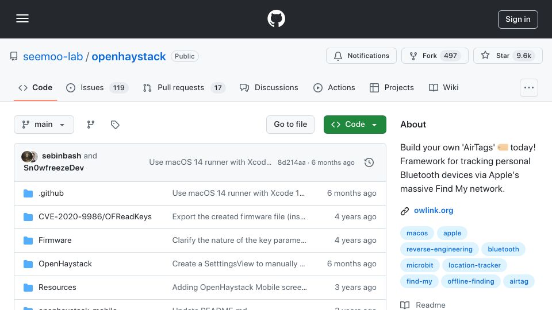Image resolution: width=552 pixels, height=310 pixels.
Task: Open commit 'Clarify the nature of the key parame...'
Action: [x=239, y=241]
